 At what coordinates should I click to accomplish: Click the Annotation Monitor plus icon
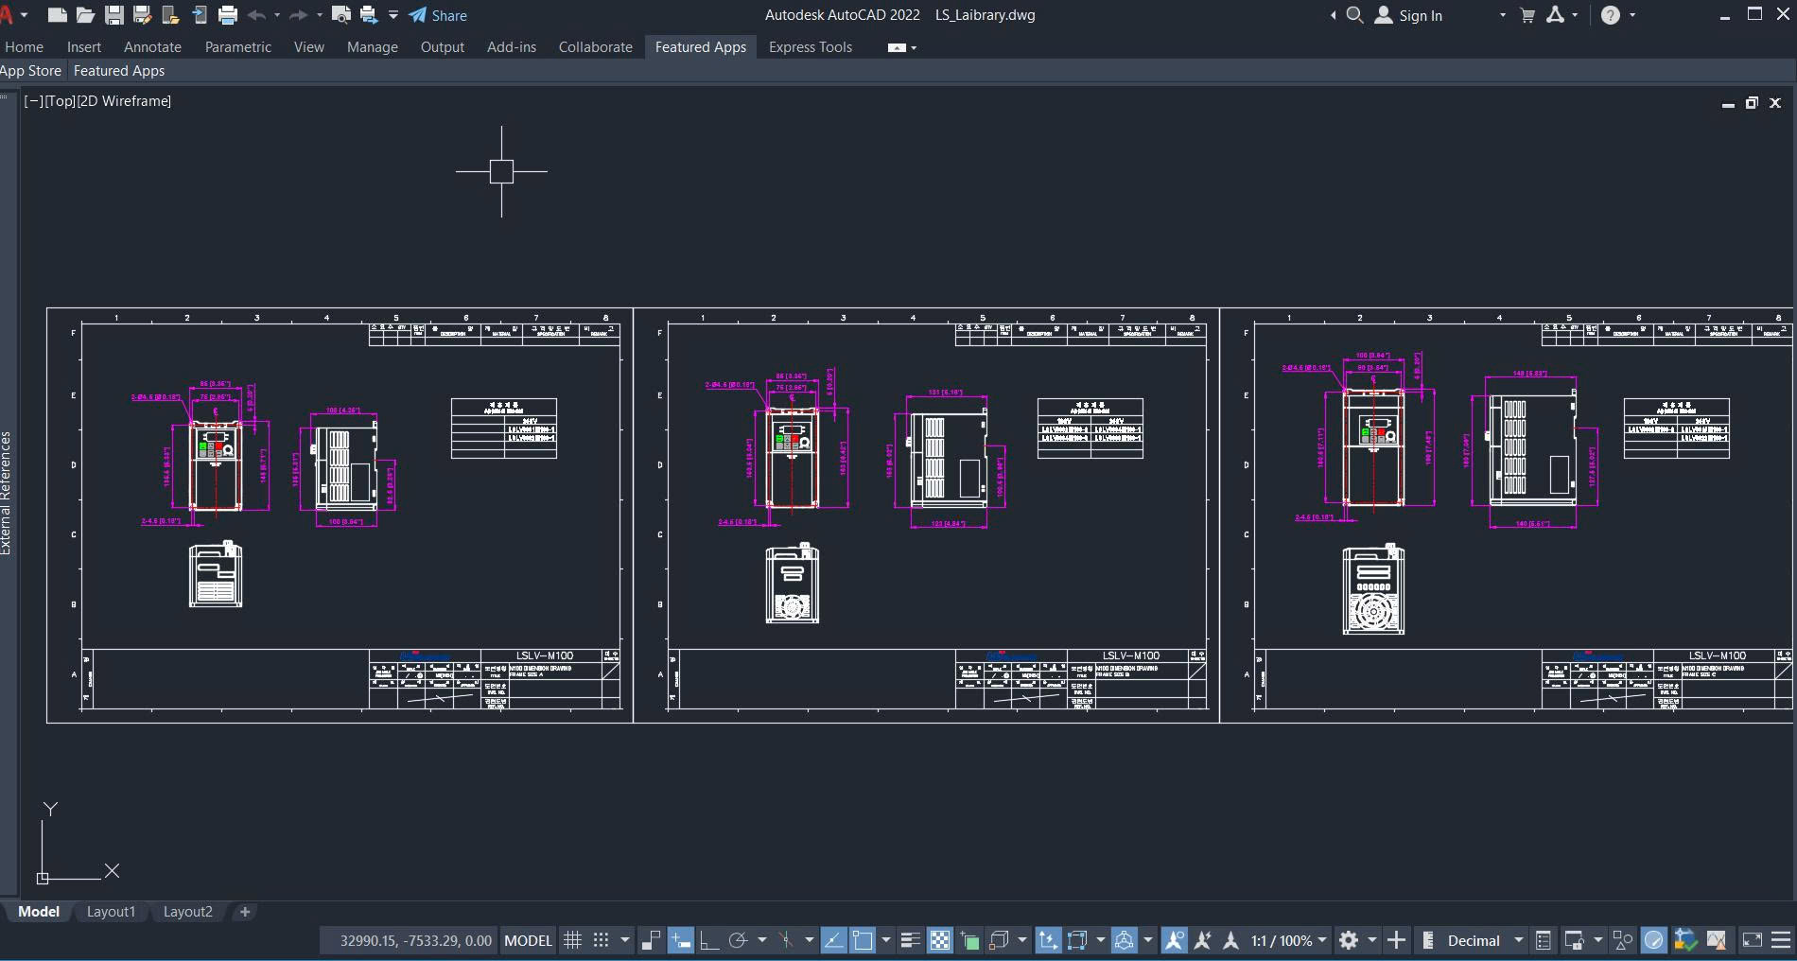(1396, 940)
